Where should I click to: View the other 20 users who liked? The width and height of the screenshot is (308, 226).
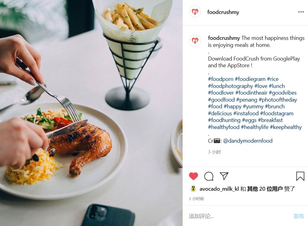265,189
